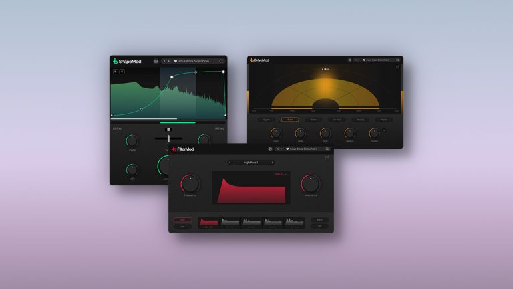Screen dimensions: 513x289
Task: Open the High Pass 1 filter type selector
Action: pyautogui.click(x=251, y=163)
